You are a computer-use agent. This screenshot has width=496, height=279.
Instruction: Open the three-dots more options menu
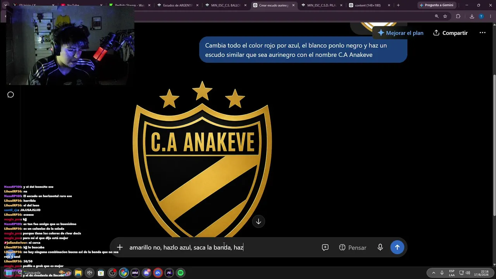tap(482, 33)
